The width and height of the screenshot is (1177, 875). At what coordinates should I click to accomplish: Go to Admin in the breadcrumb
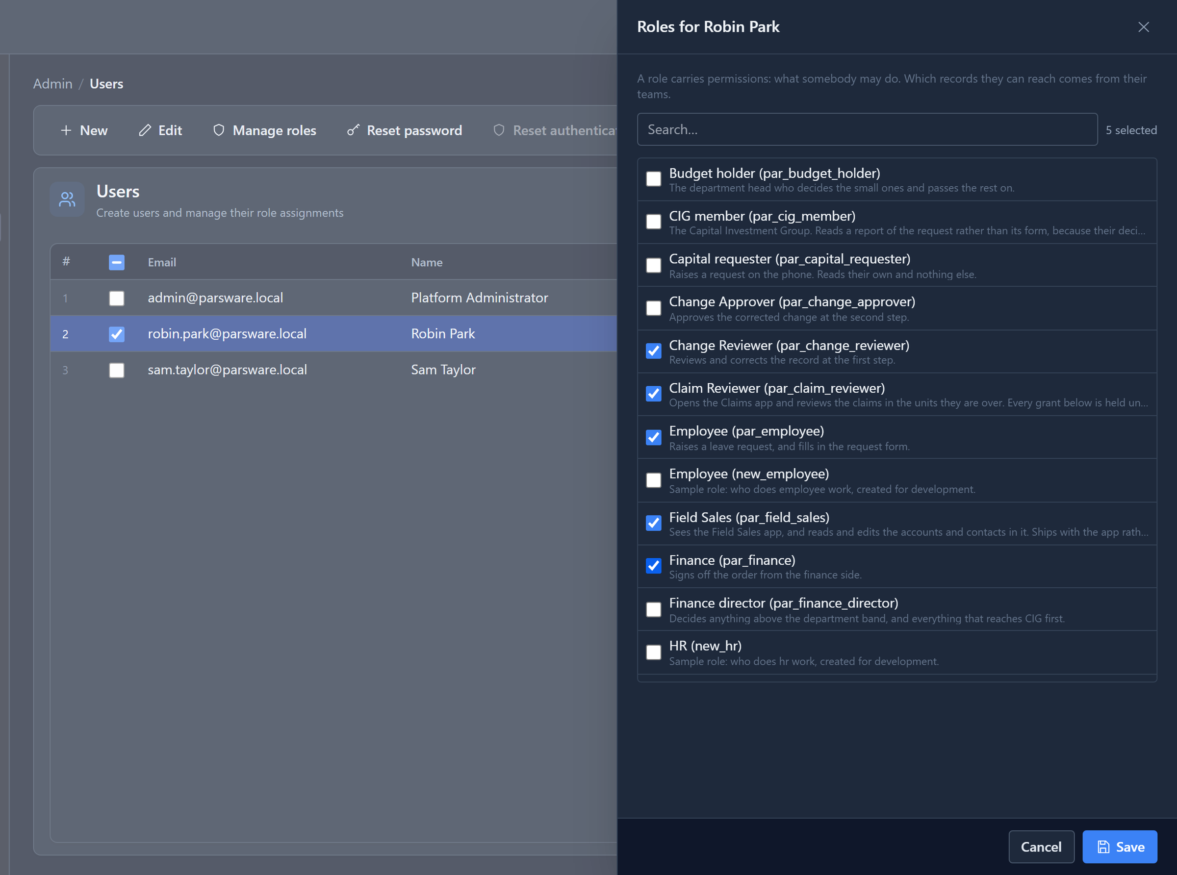coord(53,84)
